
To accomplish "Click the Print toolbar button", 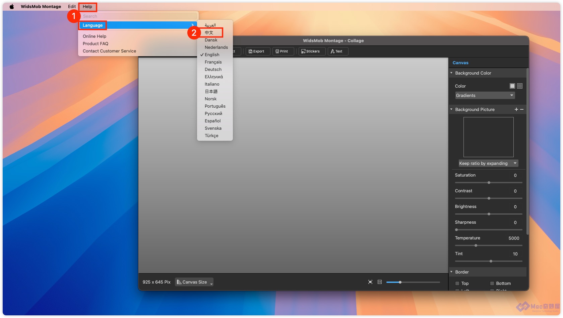I will 283,51.
